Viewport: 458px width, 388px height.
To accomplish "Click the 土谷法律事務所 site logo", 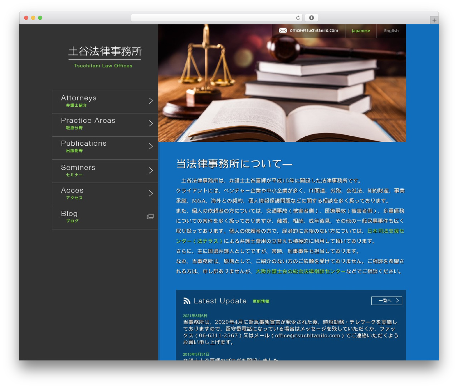I will [x=105, y=52].
